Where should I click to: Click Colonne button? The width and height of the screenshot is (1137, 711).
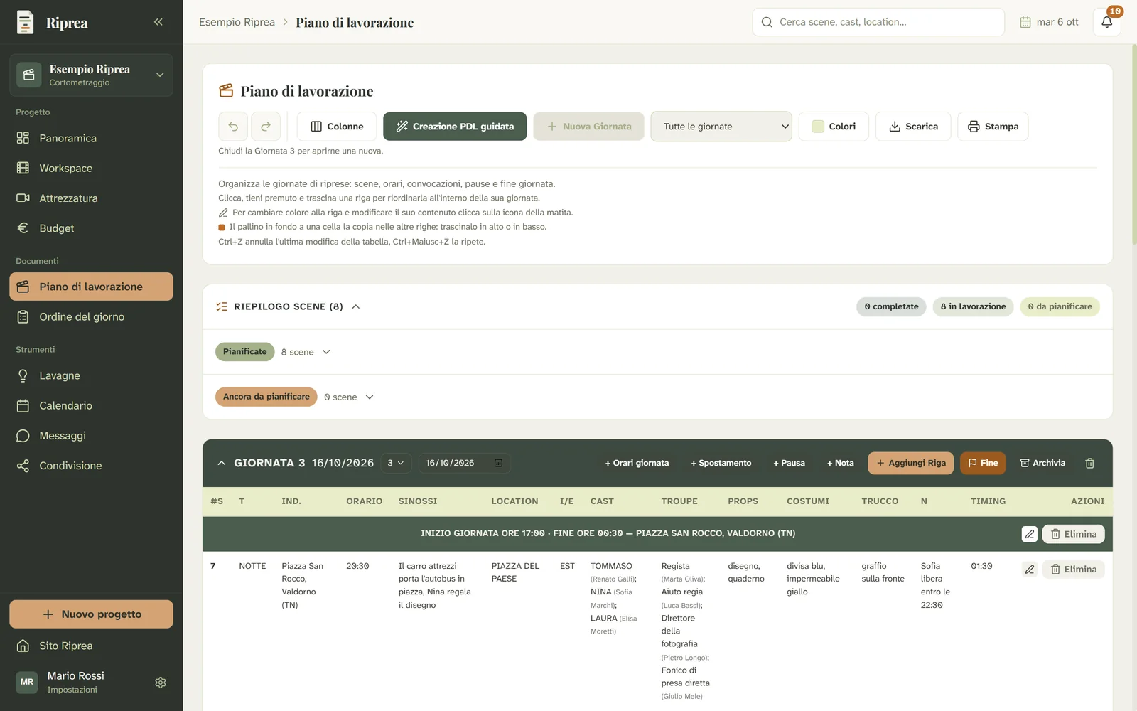point(337,127)
